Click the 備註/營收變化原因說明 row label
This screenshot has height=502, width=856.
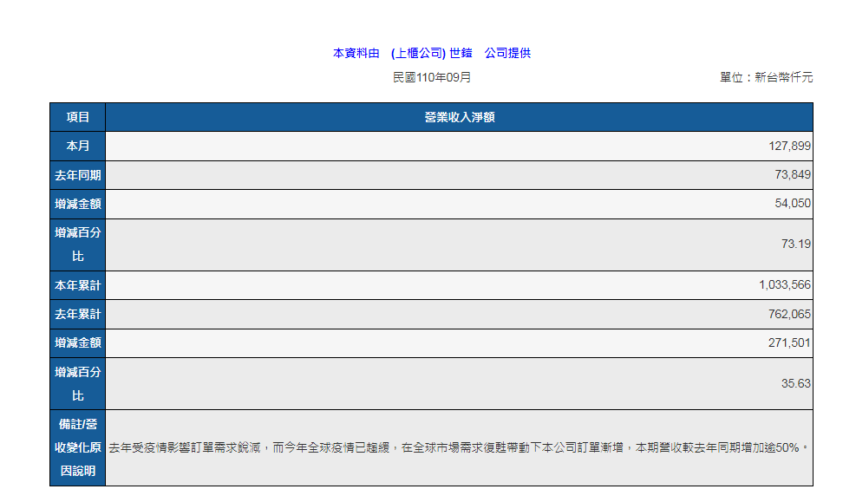pos(78,447)
